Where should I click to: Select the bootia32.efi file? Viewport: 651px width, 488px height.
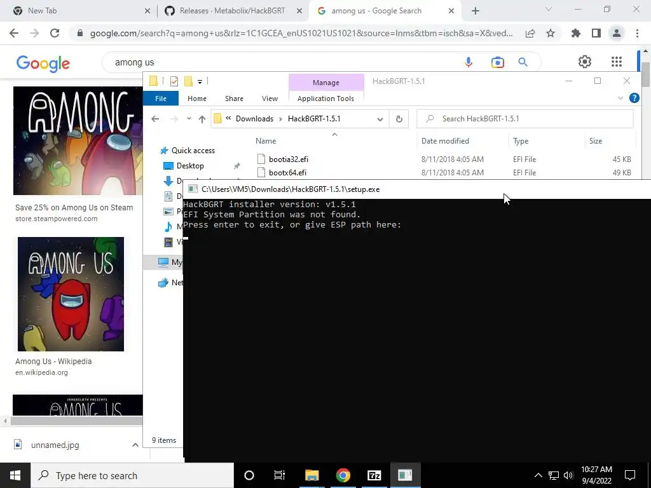(x=289, y=159)
